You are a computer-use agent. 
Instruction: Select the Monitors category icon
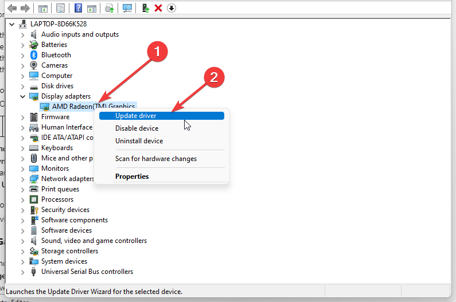click(x=34, y=168)
